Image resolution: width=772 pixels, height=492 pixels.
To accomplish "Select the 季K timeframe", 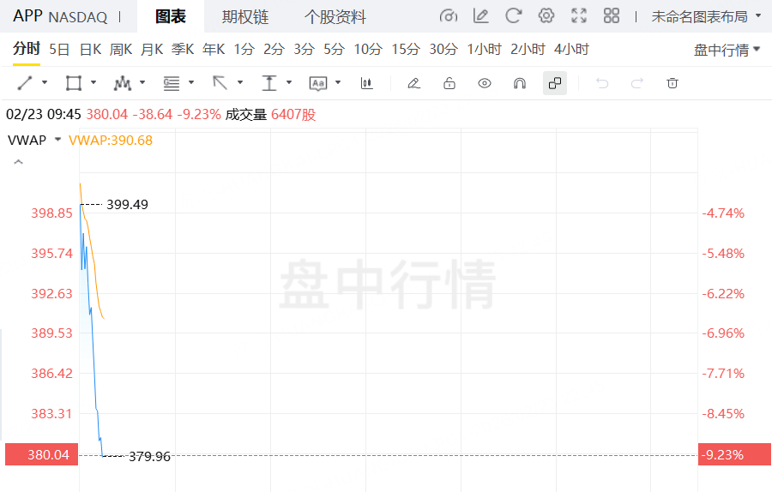I will point(183,49).
